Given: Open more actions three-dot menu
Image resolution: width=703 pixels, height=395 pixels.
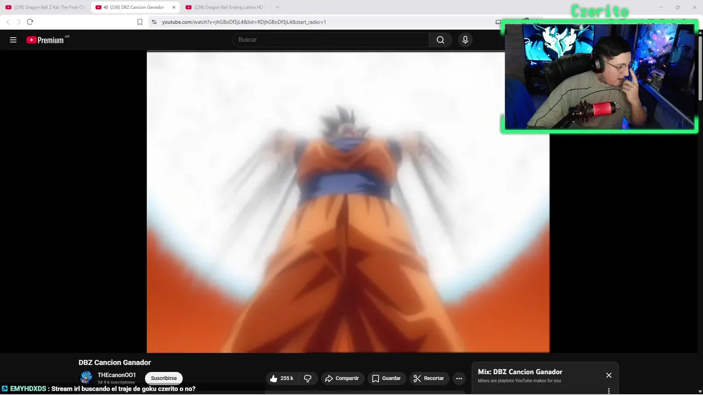Looking at the screenshot, I should click(x=459, y=379).
